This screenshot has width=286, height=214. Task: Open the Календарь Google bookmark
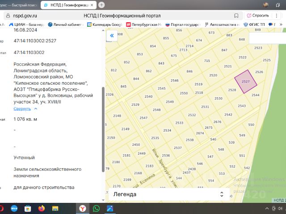point(105,25)
